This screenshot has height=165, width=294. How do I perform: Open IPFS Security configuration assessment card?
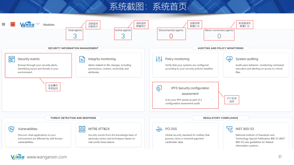(x=185, y=95)
